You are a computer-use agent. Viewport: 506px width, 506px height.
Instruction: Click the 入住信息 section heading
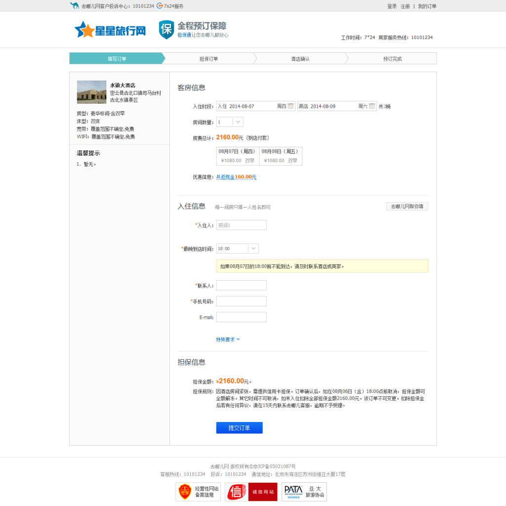pyautogui.click(x=191, y=206)
